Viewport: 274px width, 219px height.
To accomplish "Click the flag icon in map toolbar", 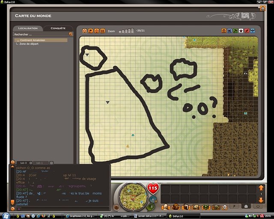I will [x=90, y=31].
